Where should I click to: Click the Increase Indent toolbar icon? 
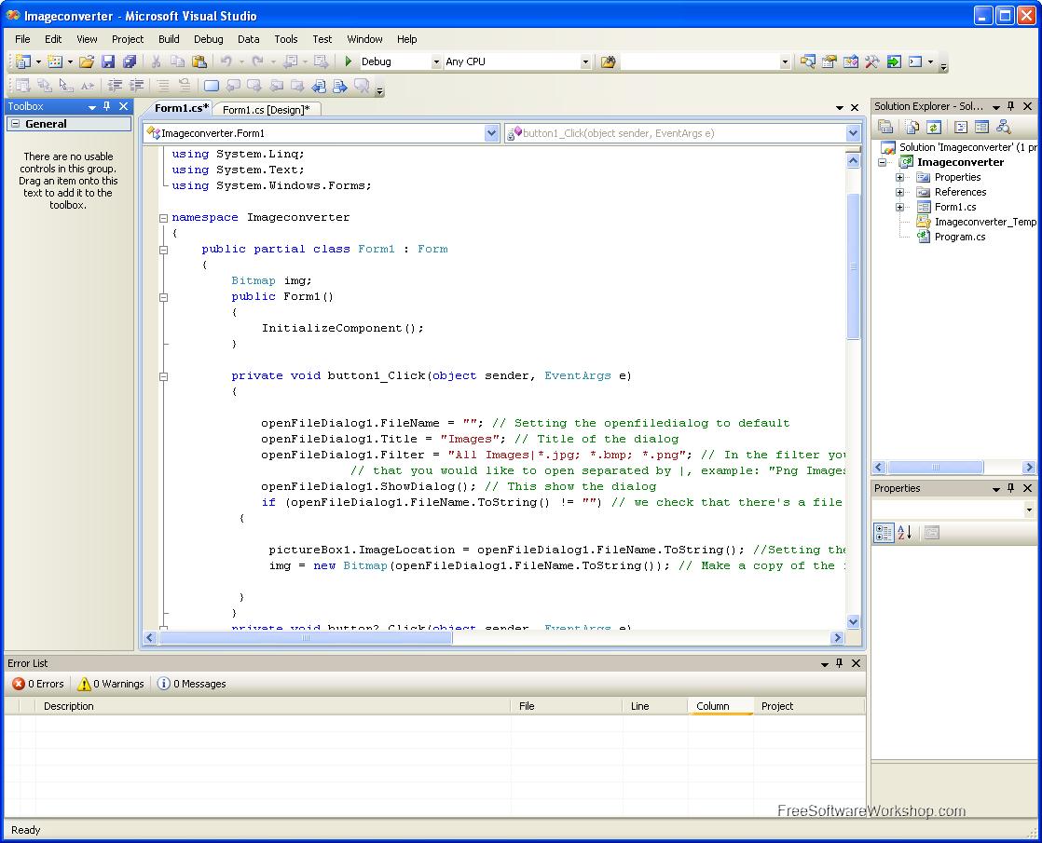click(136, 86)
